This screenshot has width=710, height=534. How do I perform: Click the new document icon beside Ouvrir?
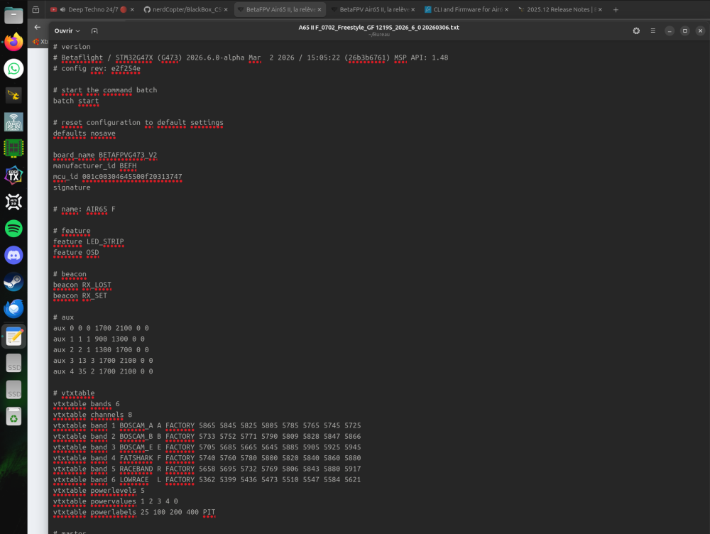click(94, 31)
